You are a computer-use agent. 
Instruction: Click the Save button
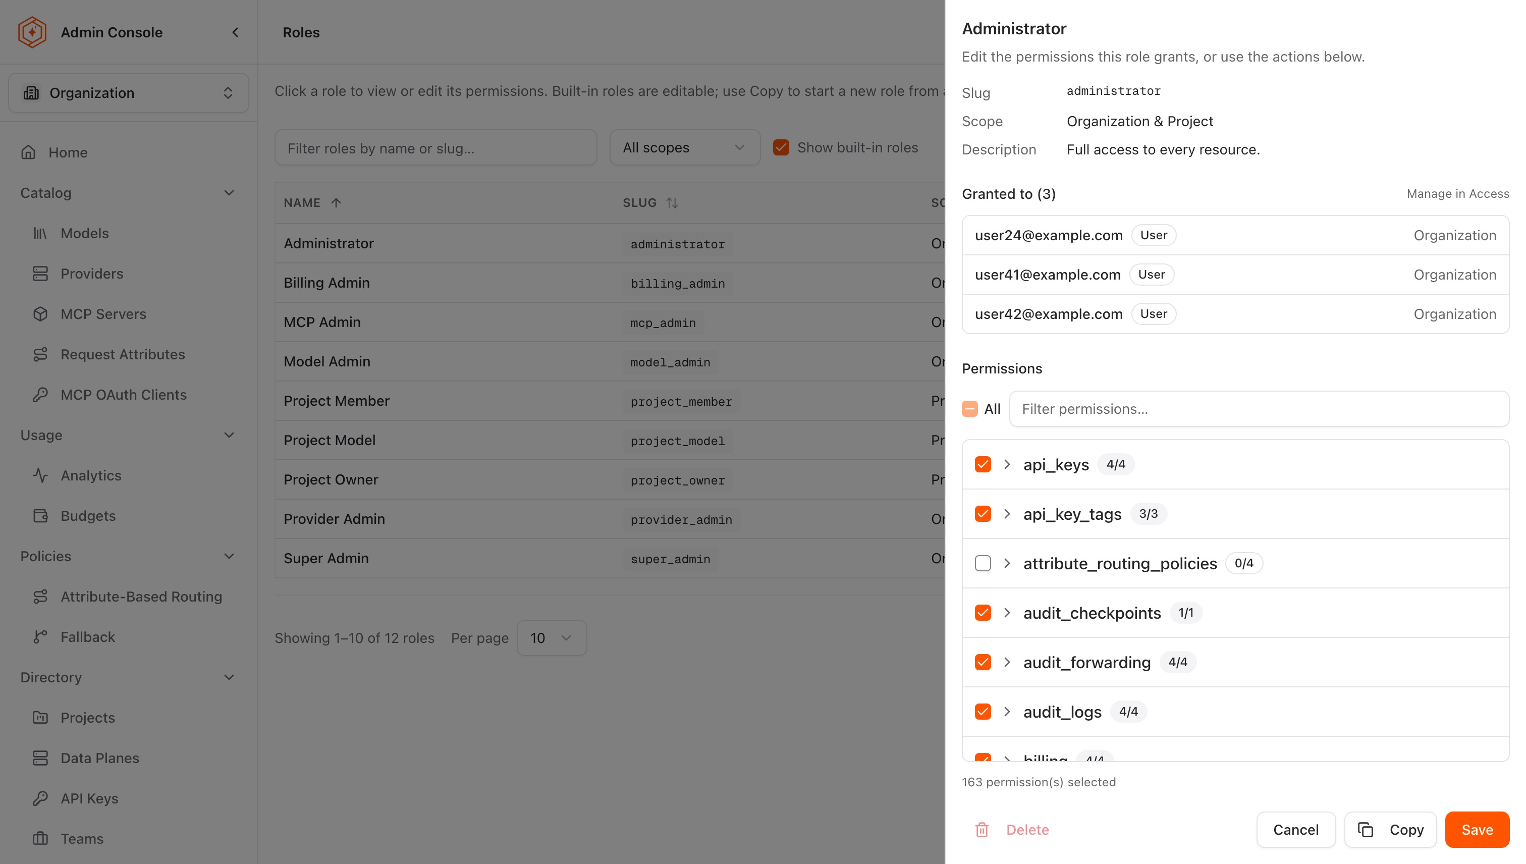pos(1477,830)
